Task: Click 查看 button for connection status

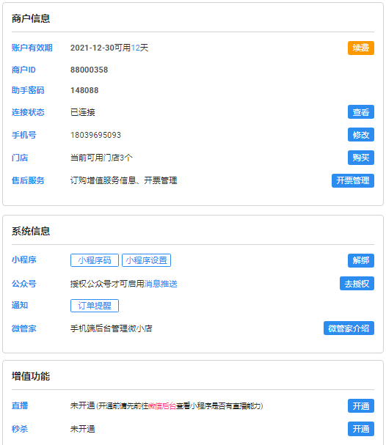Action: click(x=361, y=112)
